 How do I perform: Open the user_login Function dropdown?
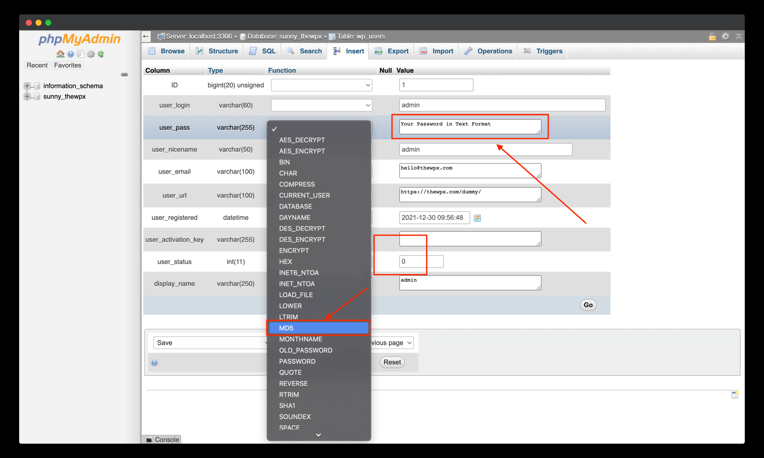coord(321,105)
